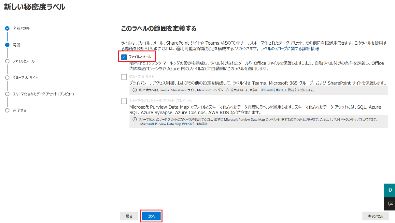Click the 新しい秘密度ラベル page title

click(34, 7)
